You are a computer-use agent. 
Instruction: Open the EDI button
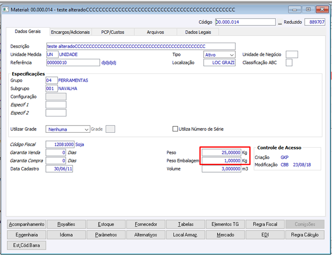pyautogui.click(x=265, y=235)
